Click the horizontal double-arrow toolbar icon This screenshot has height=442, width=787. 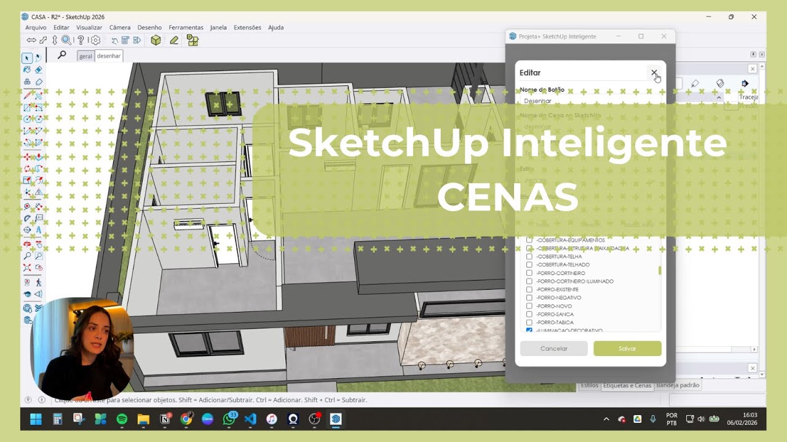(x=31, y=41)
